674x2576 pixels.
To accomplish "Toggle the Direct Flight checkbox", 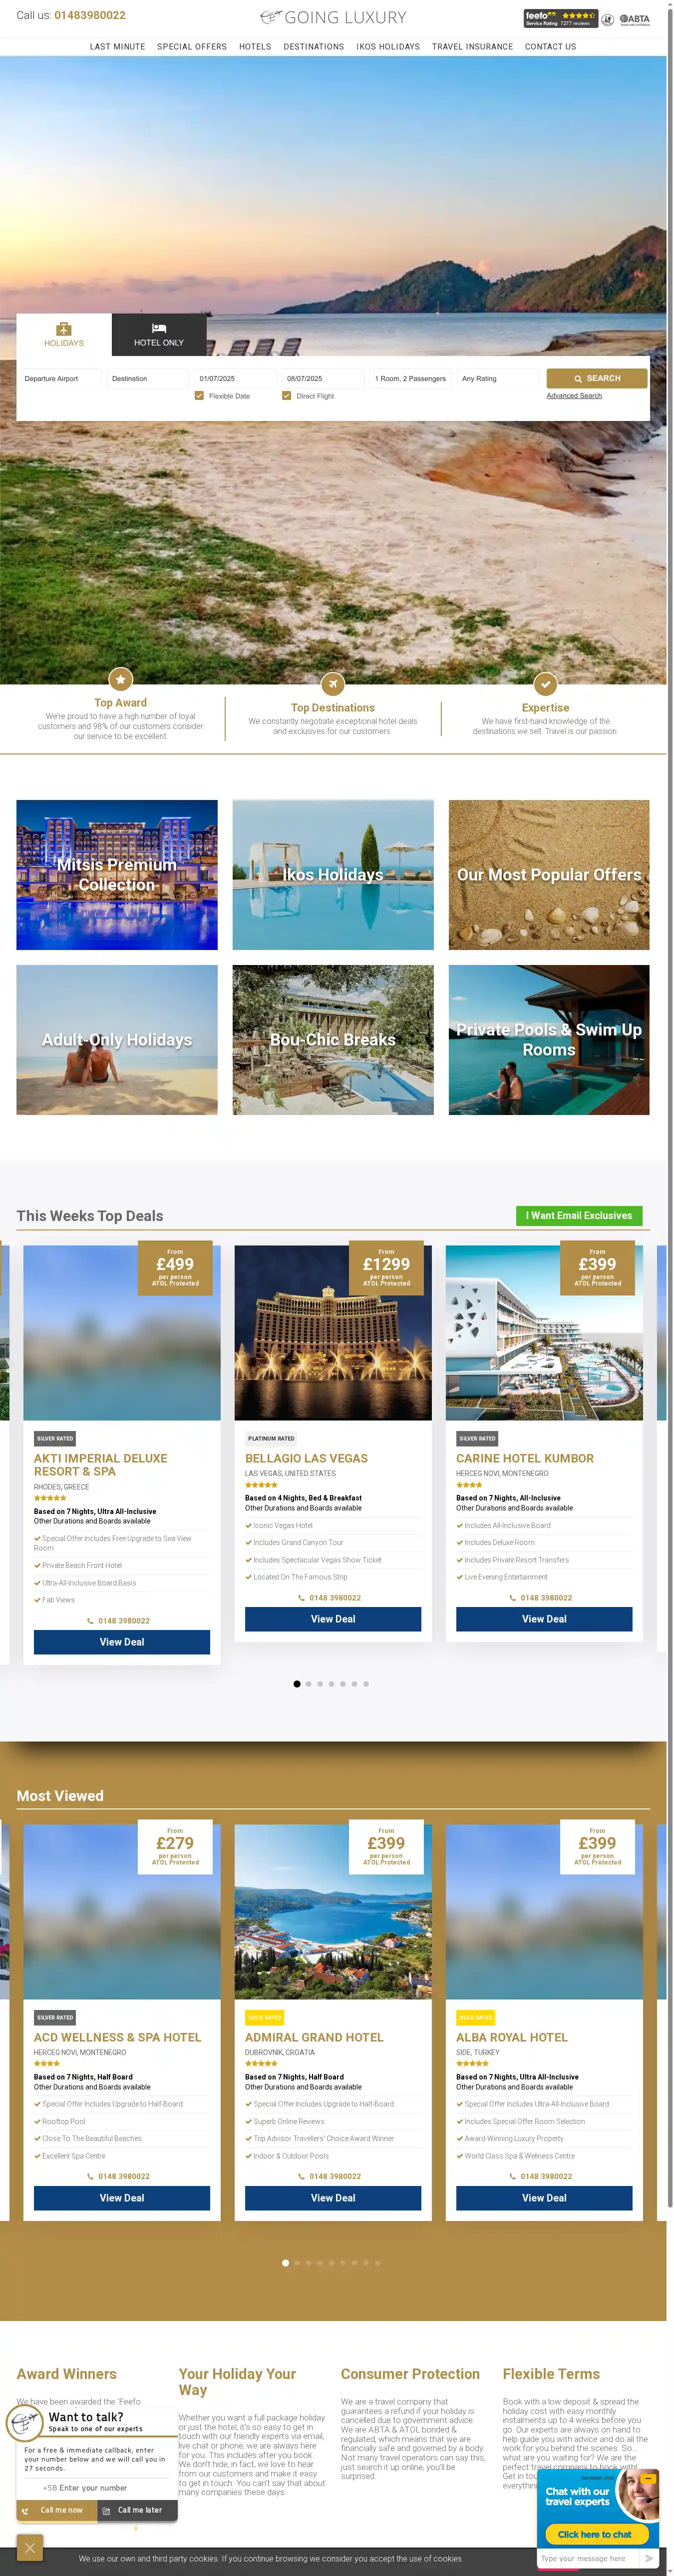I will pos(287,395).
